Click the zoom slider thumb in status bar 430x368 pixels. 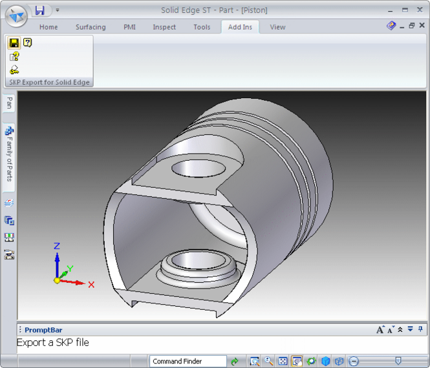[x=398, y=361]
